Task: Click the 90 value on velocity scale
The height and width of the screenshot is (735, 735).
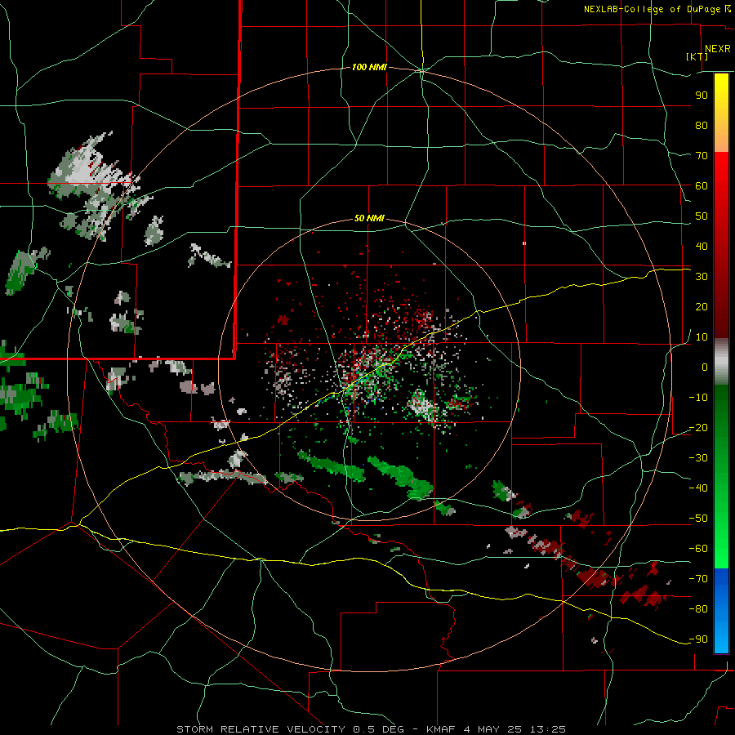Action: 702,96
